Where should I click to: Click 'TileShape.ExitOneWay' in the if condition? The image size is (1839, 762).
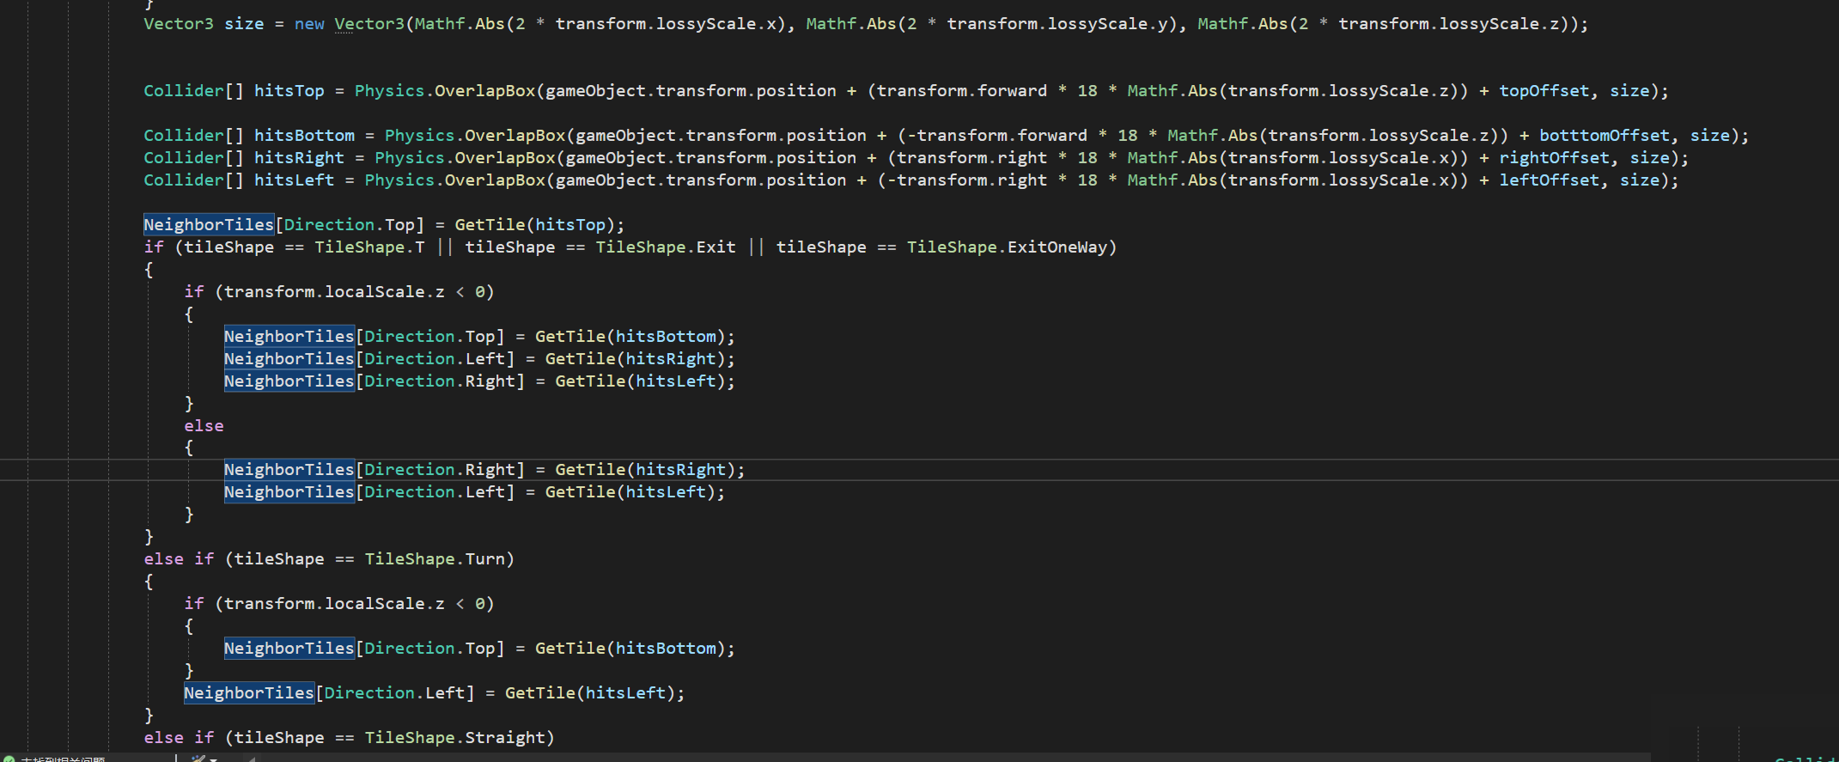[1008, 247]
